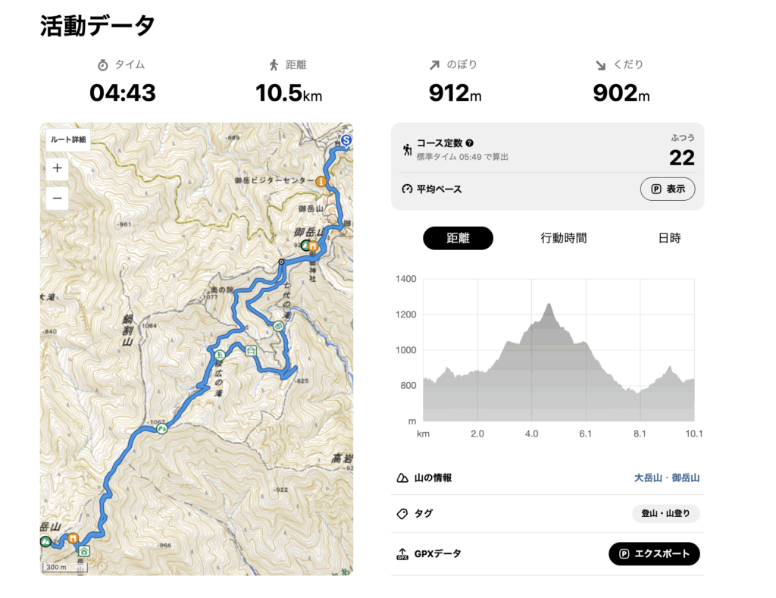Open the コース定数 help question-mark icon

(x=470, y=143)
